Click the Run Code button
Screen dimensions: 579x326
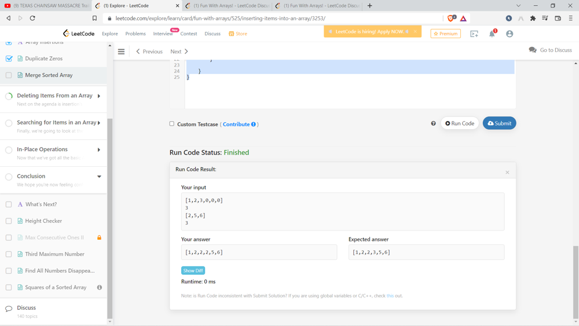tap(460, 123)
